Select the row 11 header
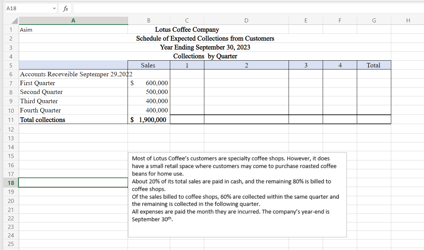424x250 pixels. (x=11, y=120)
